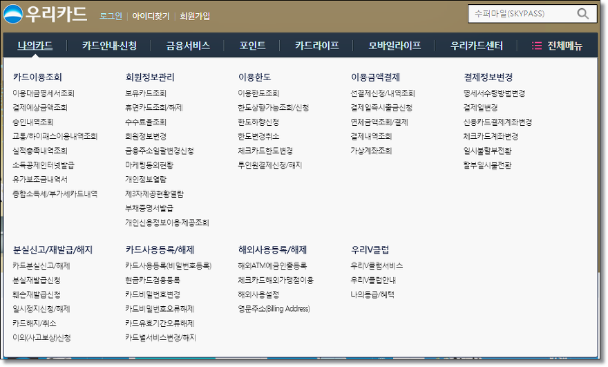Viewport: 608px width, 367px height.
Task: Click the 이용금액결제 section heading
Action: [375, 77]
